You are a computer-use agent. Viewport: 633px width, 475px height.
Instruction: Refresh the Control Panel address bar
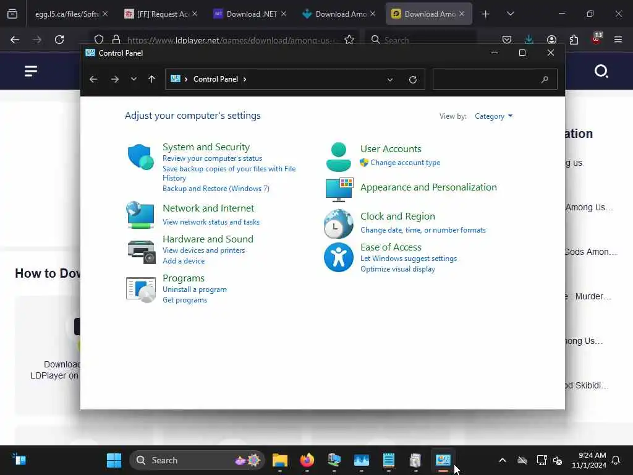click(x=412, y=80)
